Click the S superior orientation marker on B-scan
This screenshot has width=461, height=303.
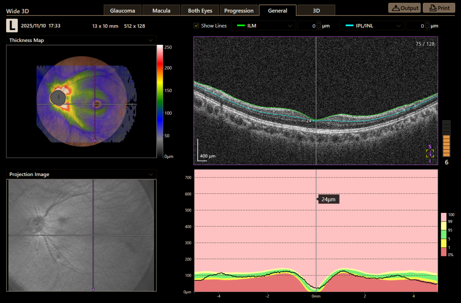tap(430, 147)
